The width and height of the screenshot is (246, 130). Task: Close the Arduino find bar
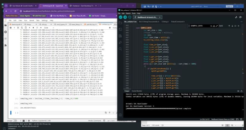[239, 26]
